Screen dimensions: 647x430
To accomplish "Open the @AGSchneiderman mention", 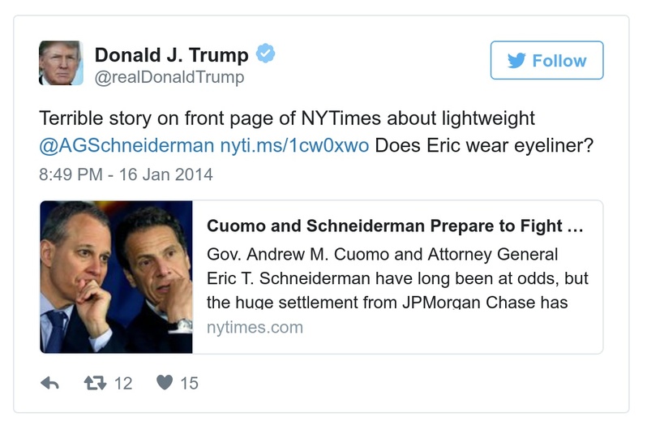I will (x=127, y=147).
